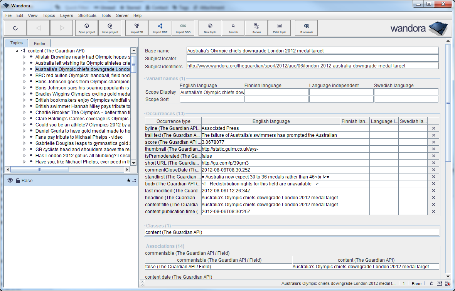Click the Print topic icon
The image size is (455, 291).
coord(280,28)
